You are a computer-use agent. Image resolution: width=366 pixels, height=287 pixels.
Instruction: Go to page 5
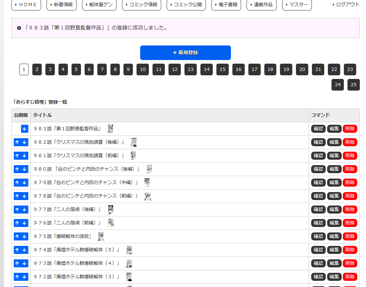tap(76, 69)
